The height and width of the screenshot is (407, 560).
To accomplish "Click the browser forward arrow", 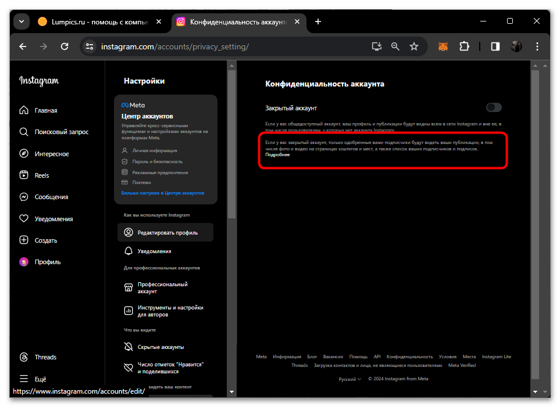I will coord(44,46).
